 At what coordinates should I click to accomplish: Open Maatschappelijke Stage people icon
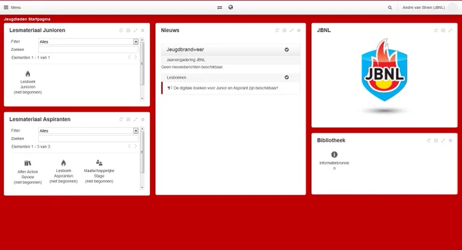tap(99, 162)
